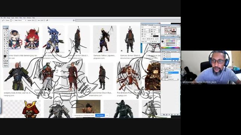Select the Move tool in toolbox
The image size is (241, 135).
[7, 31]
